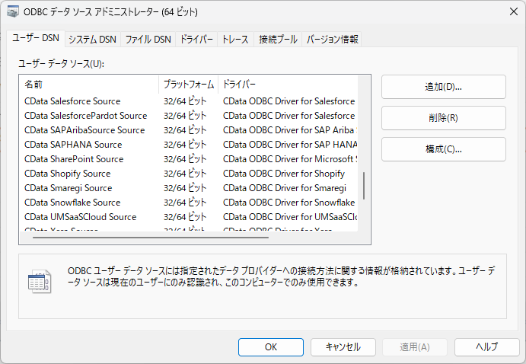Close the ODBC administrator window
526x364 pixels.
513,11
